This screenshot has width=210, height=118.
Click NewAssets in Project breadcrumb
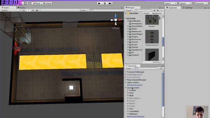[157, 13]
